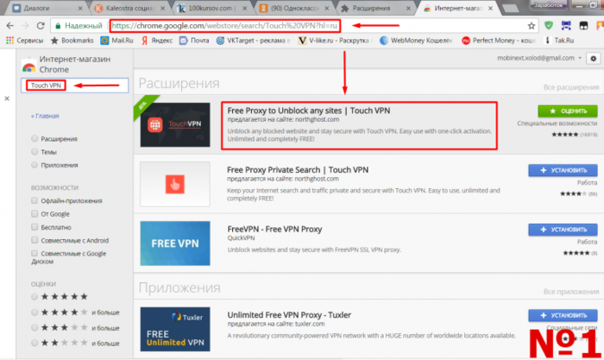Image resolution: width=604 pixels, height=360 pixels.
Task: Open the VKTarget bookmark
Action: [253, 40]
